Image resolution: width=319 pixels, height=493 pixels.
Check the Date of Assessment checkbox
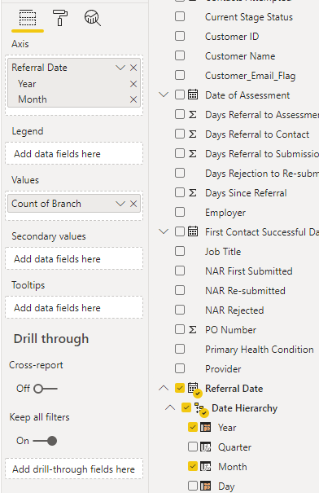(180, 95)
